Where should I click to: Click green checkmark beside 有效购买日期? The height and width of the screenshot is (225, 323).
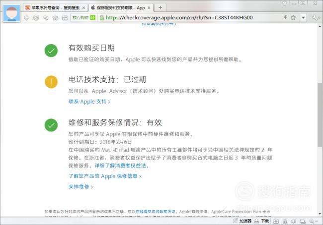[x=51, y=51]
